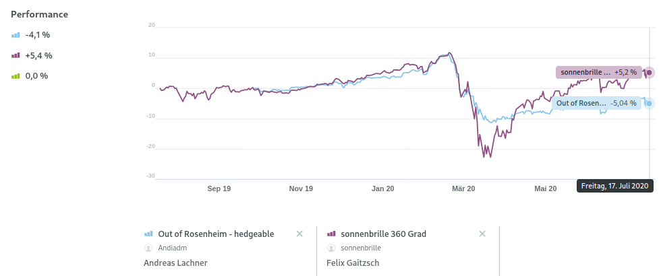Click the Felix Gaitzsch name

353,263
